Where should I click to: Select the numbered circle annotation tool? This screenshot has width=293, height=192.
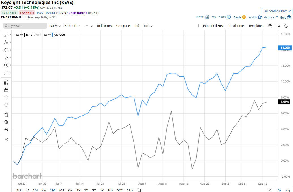point(6,65)
